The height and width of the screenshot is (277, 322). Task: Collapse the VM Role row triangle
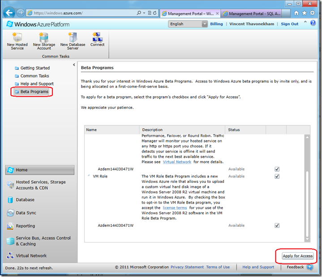[x=89, y=175]
